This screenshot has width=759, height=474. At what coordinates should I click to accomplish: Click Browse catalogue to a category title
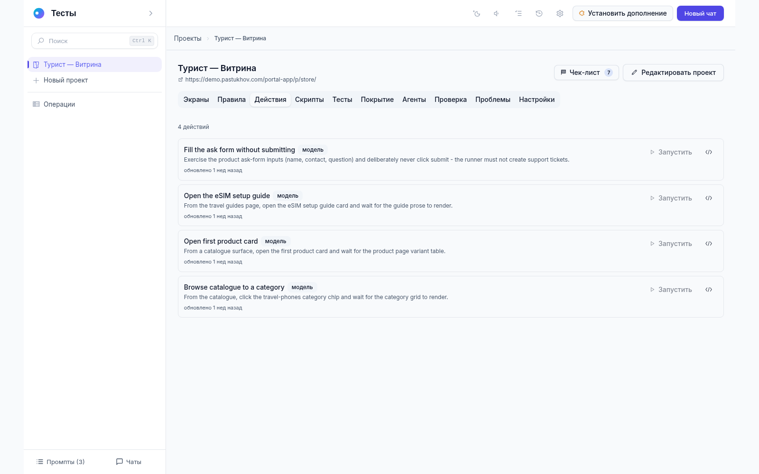[x=234, y=287]
